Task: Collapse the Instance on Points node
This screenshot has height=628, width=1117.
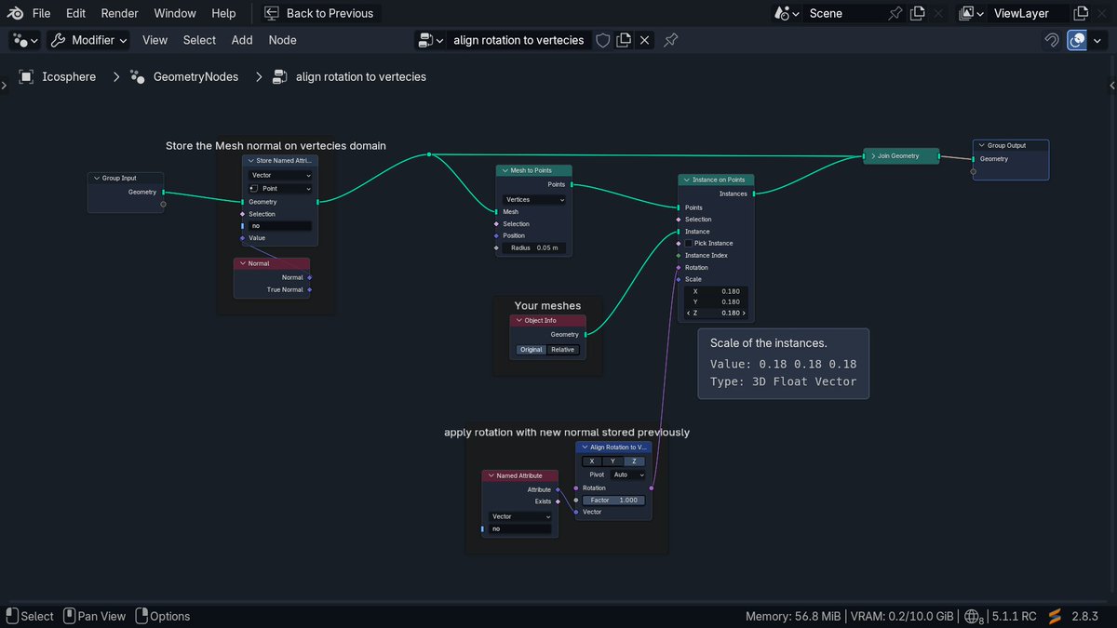Action: (x=686, y=180)
